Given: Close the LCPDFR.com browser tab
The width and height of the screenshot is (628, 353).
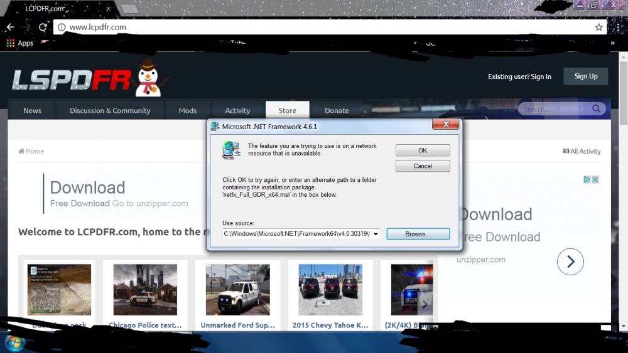Looking at the screenshot, I should (x=108, y=8).
